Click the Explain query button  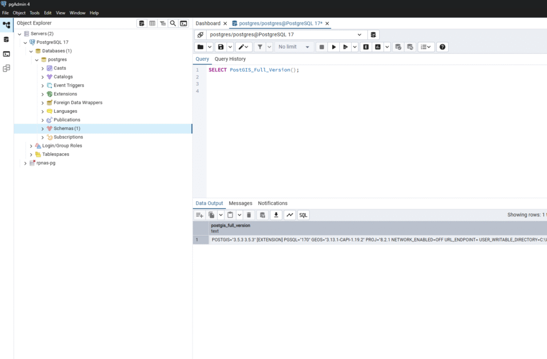point(366,47)
